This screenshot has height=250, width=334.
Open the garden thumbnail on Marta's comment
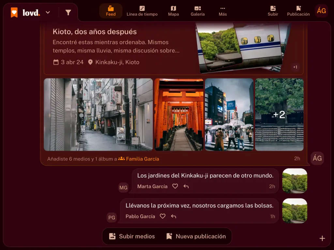(x=295, y=181)
